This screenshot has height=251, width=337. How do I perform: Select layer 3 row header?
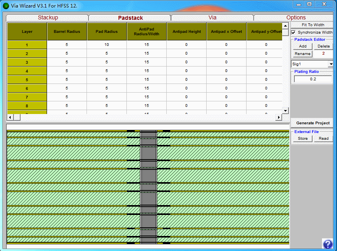tap(27, 62)
